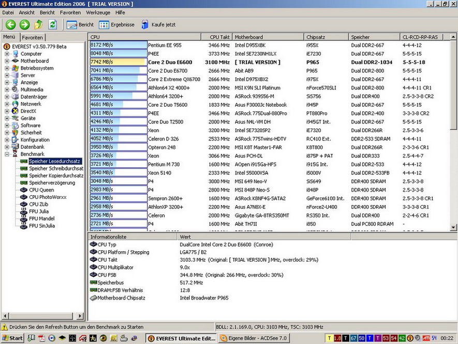Open the Bericht menu in menu bar
Image resolution: width=458 pixels, height=344 pixels.
click(47, 12)
